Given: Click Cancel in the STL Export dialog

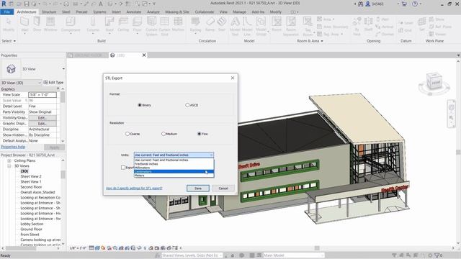Looking at the screenshot, I should [223, 188].
